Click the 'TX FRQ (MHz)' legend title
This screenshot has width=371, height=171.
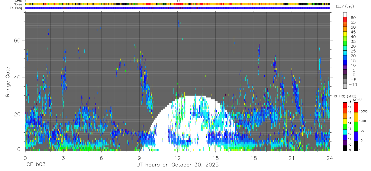pos(345,96)
